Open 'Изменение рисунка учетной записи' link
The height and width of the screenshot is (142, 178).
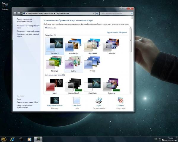pyautogui.click(x=28, y=35)
